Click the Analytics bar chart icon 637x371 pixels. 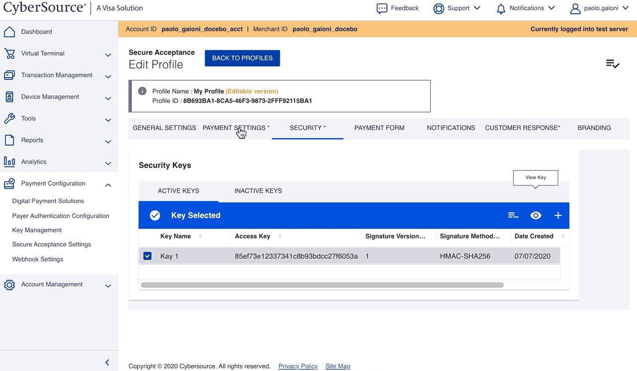click(x=9, y=162)
